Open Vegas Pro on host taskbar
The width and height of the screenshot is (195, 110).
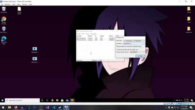tap(28, 107)
